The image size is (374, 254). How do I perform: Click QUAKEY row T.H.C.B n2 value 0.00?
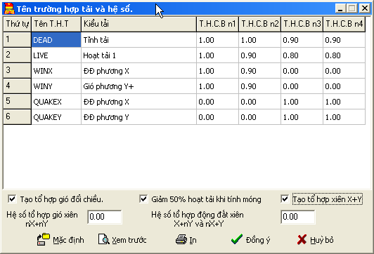click(x=259, y=117)
